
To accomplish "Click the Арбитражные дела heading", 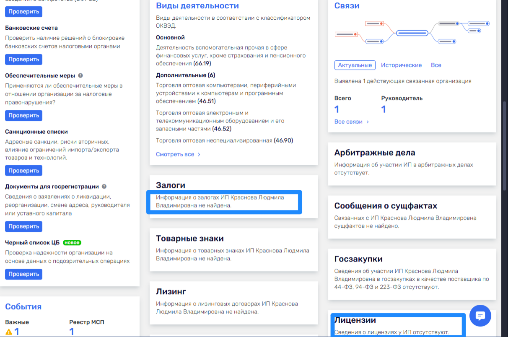I will click(375, 153).
